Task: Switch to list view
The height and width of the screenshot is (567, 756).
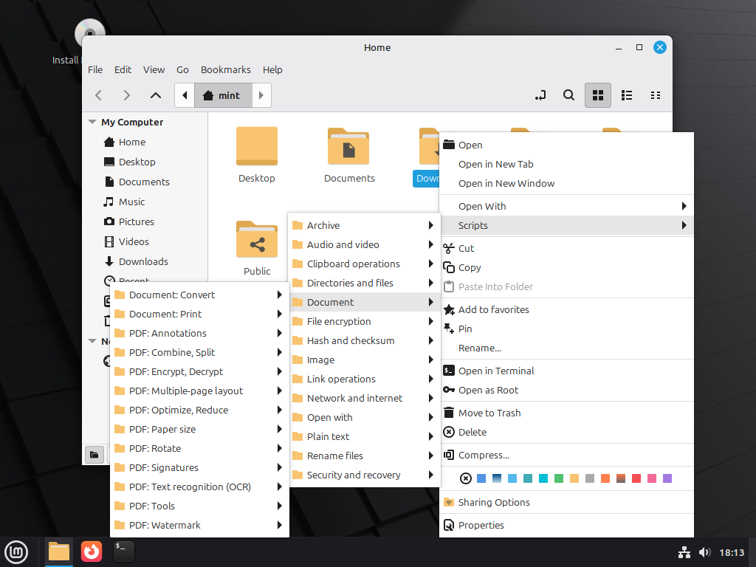Action: 627,95
